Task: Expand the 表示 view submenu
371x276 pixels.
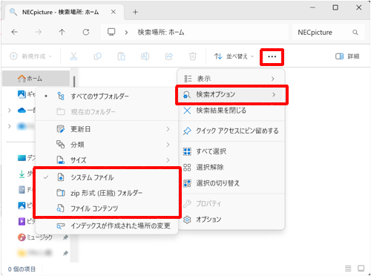Action: tap(231, 79)
